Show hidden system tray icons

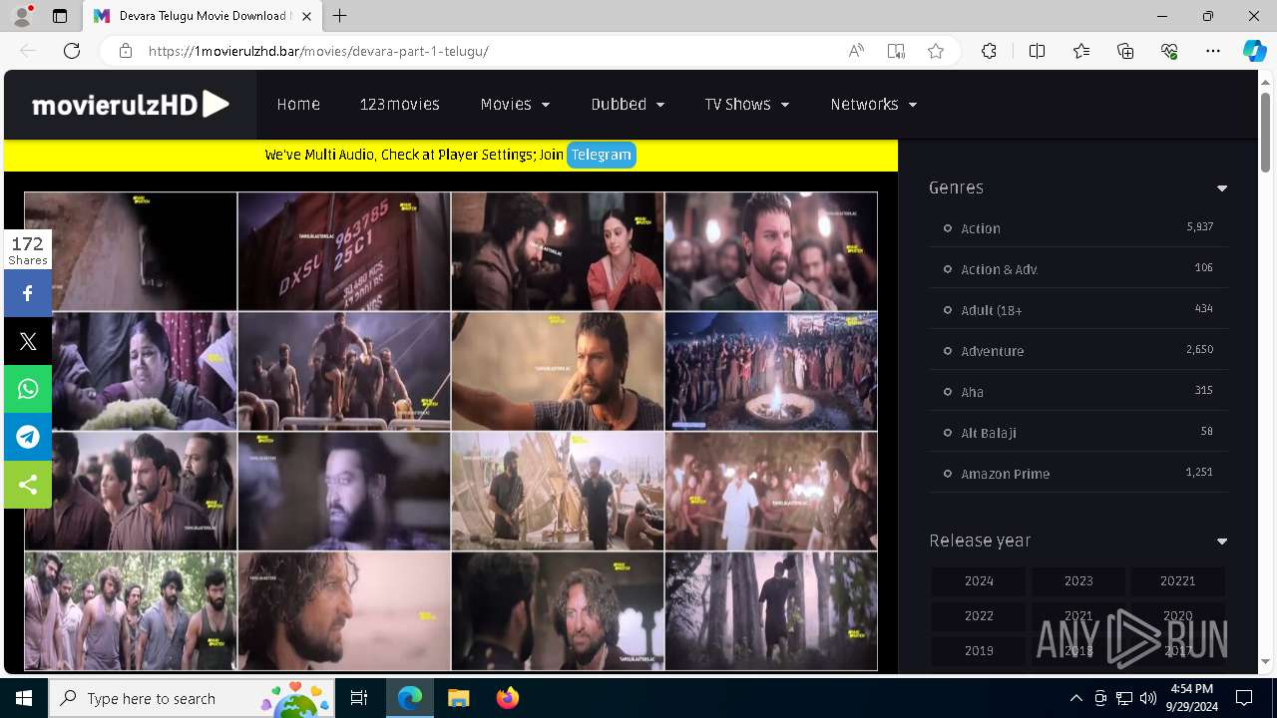pyautogui.click(x=1075, y=698)
